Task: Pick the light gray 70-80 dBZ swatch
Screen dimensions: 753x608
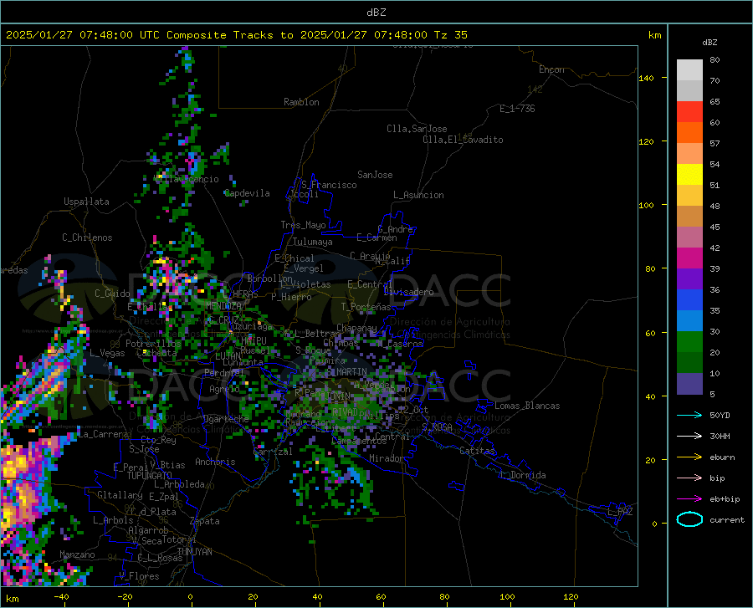Action: 689,70
